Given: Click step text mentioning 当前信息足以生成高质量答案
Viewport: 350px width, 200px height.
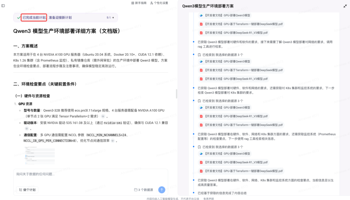Looking at the screenshot, I should coord(266,183).
